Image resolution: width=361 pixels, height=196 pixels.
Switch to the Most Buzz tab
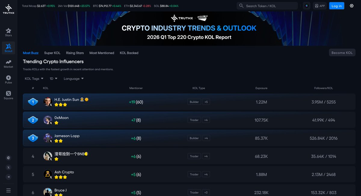tap(31, 53)
